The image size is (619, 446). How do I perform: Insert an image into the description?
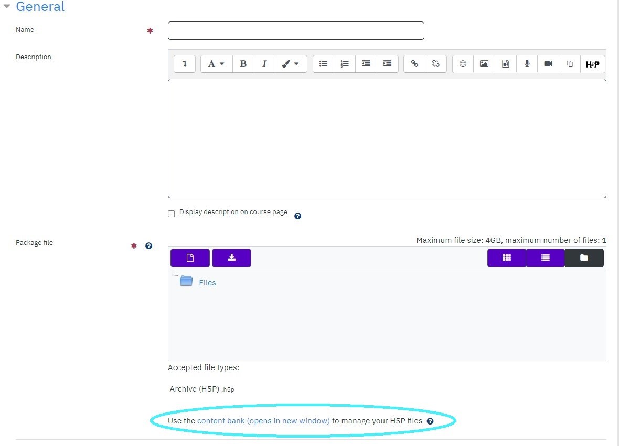[484, 64]
